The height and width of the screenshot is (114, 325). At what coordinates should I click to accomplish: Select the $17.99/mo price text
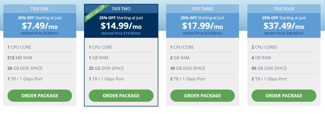click(203, 26)
